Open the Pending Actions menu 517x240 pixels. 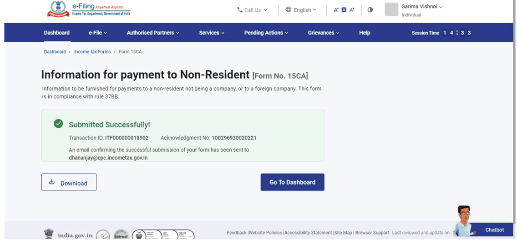pyautogui.click(x=266, y=33)
